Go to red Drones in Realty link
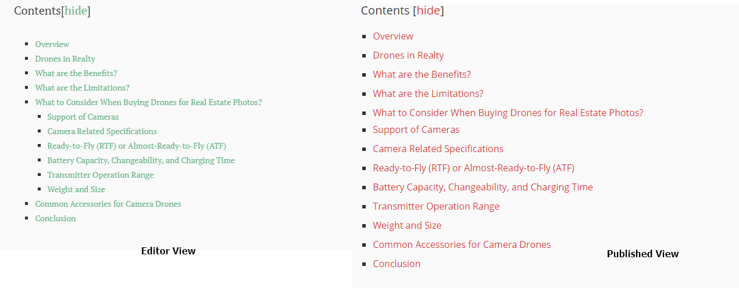The width and height of the screenshot is (739, 288). pos(408,55)
